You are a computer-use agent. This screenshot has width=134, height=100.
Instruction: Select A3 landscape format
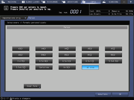[x=21, y=49]
